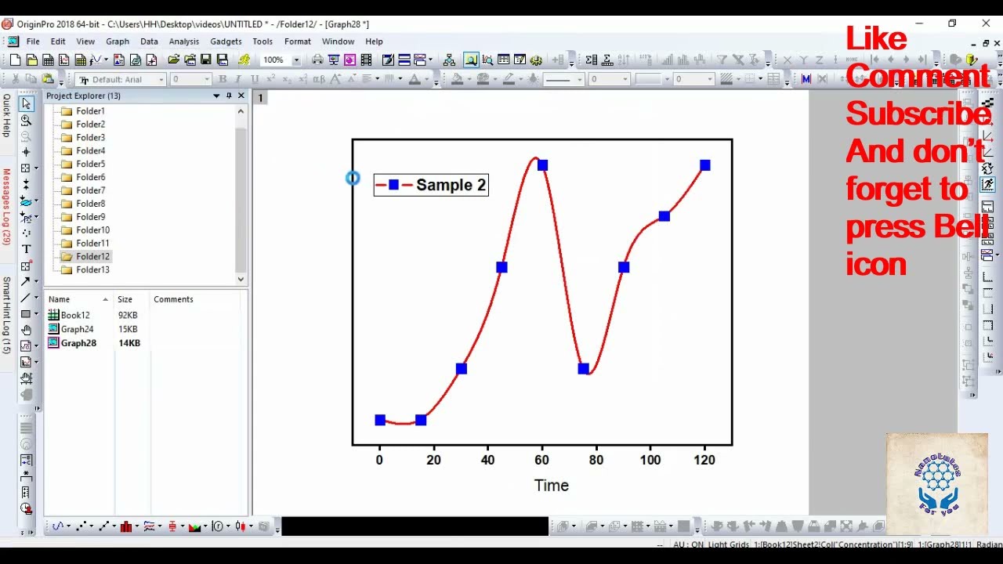Sort files by the Name column header
The image size is (1003, 564).
coord(78,299)
